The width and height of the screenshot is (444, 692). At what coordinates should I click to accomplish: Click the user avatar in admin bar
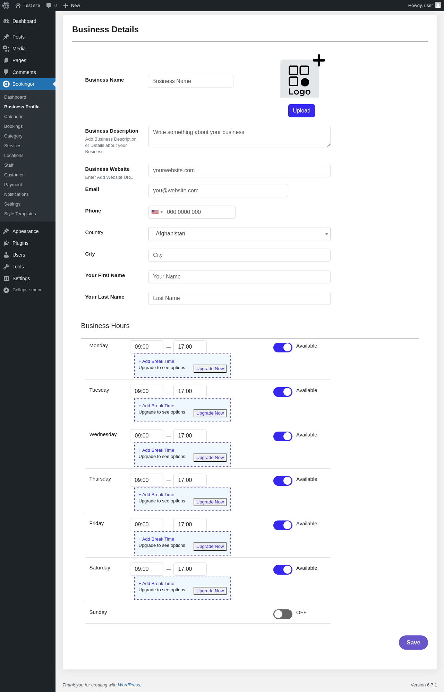tap(438, 6)
